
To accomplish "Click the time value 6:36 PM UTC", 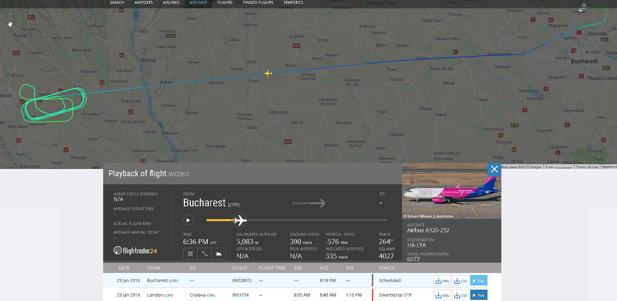I will point(200,242).
